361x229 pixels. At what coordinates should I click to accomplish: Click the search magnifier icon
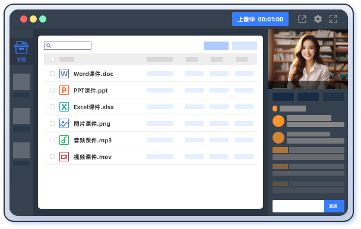click(49, 46)
